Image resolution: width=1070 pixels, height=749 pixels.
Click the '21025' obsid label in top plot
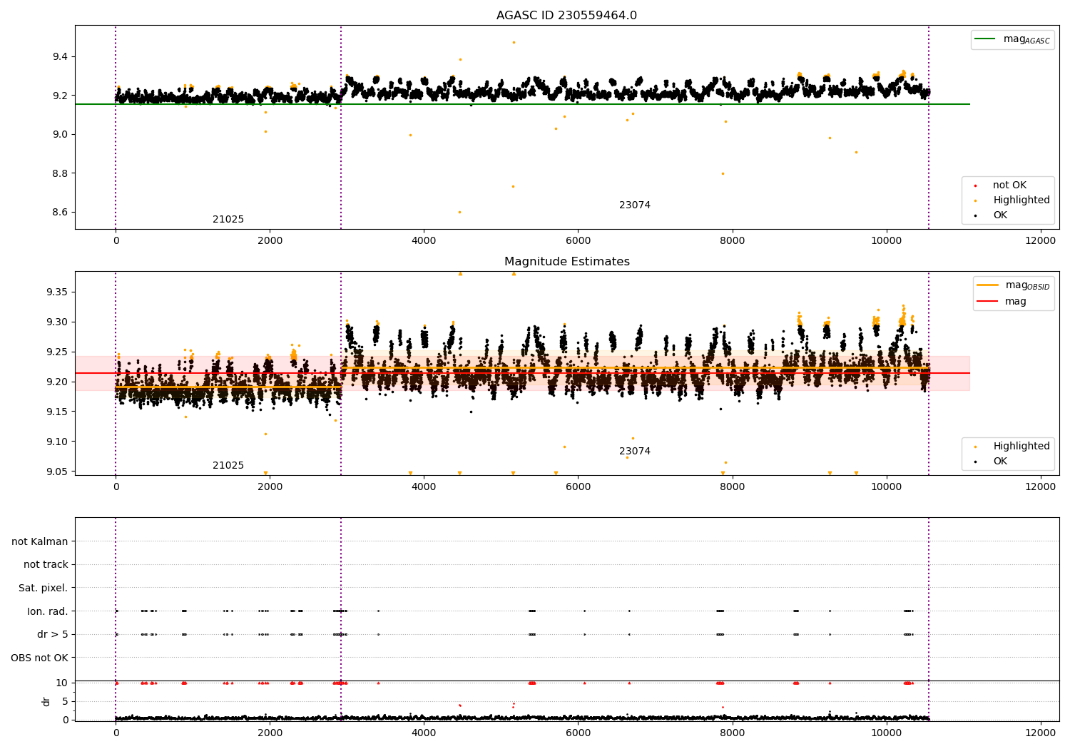point(228,220)
